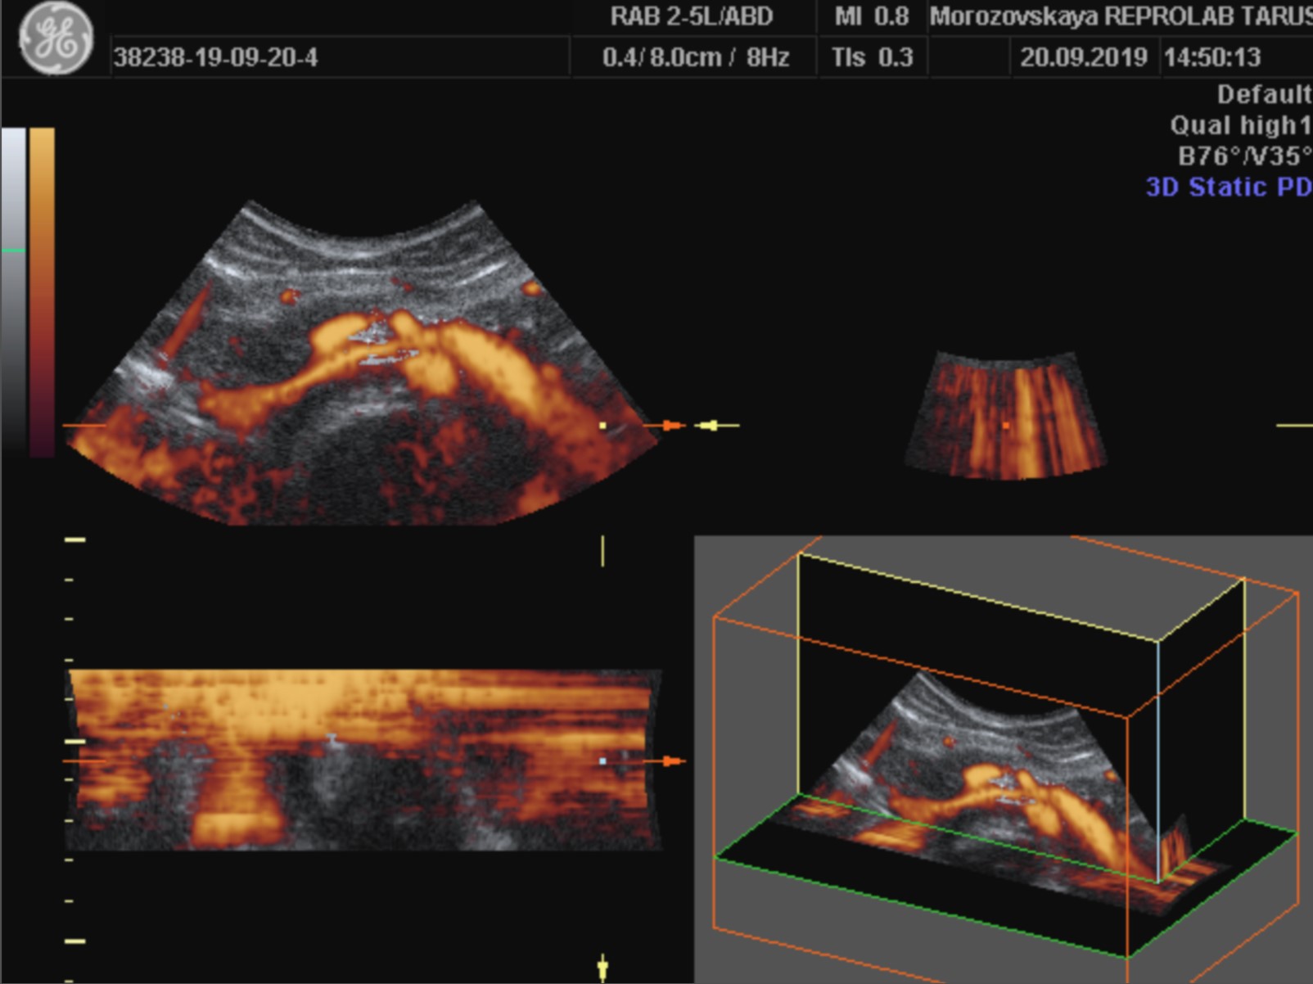Click the 3D Static PD mode label
The width and height of the screenshot is (1313, 984).
coord(1228,187)
